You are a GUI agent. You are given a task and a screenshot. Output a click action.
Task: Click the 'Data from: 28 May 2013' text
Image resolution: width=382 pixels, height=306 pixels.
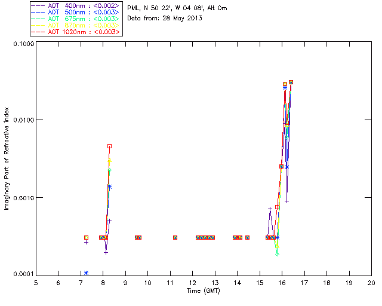(x=165, y=19)
